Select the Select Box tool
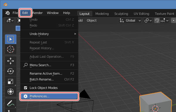Screen dimensions: 176x112 (x=11, y=39)
